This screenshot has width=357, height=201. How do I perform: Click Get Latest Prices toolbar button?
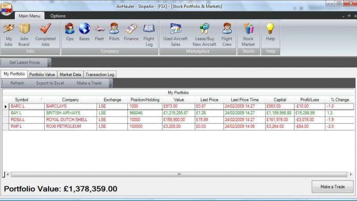click(25, 63)
